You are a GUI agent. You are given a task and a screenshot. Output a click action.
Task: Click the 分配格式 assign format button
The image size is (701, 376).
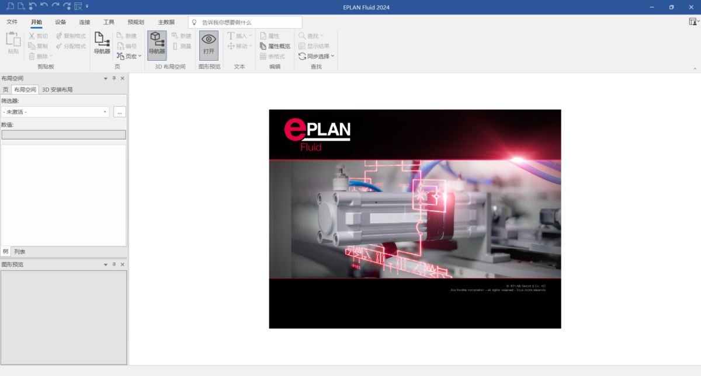click(x=71, y=46)
